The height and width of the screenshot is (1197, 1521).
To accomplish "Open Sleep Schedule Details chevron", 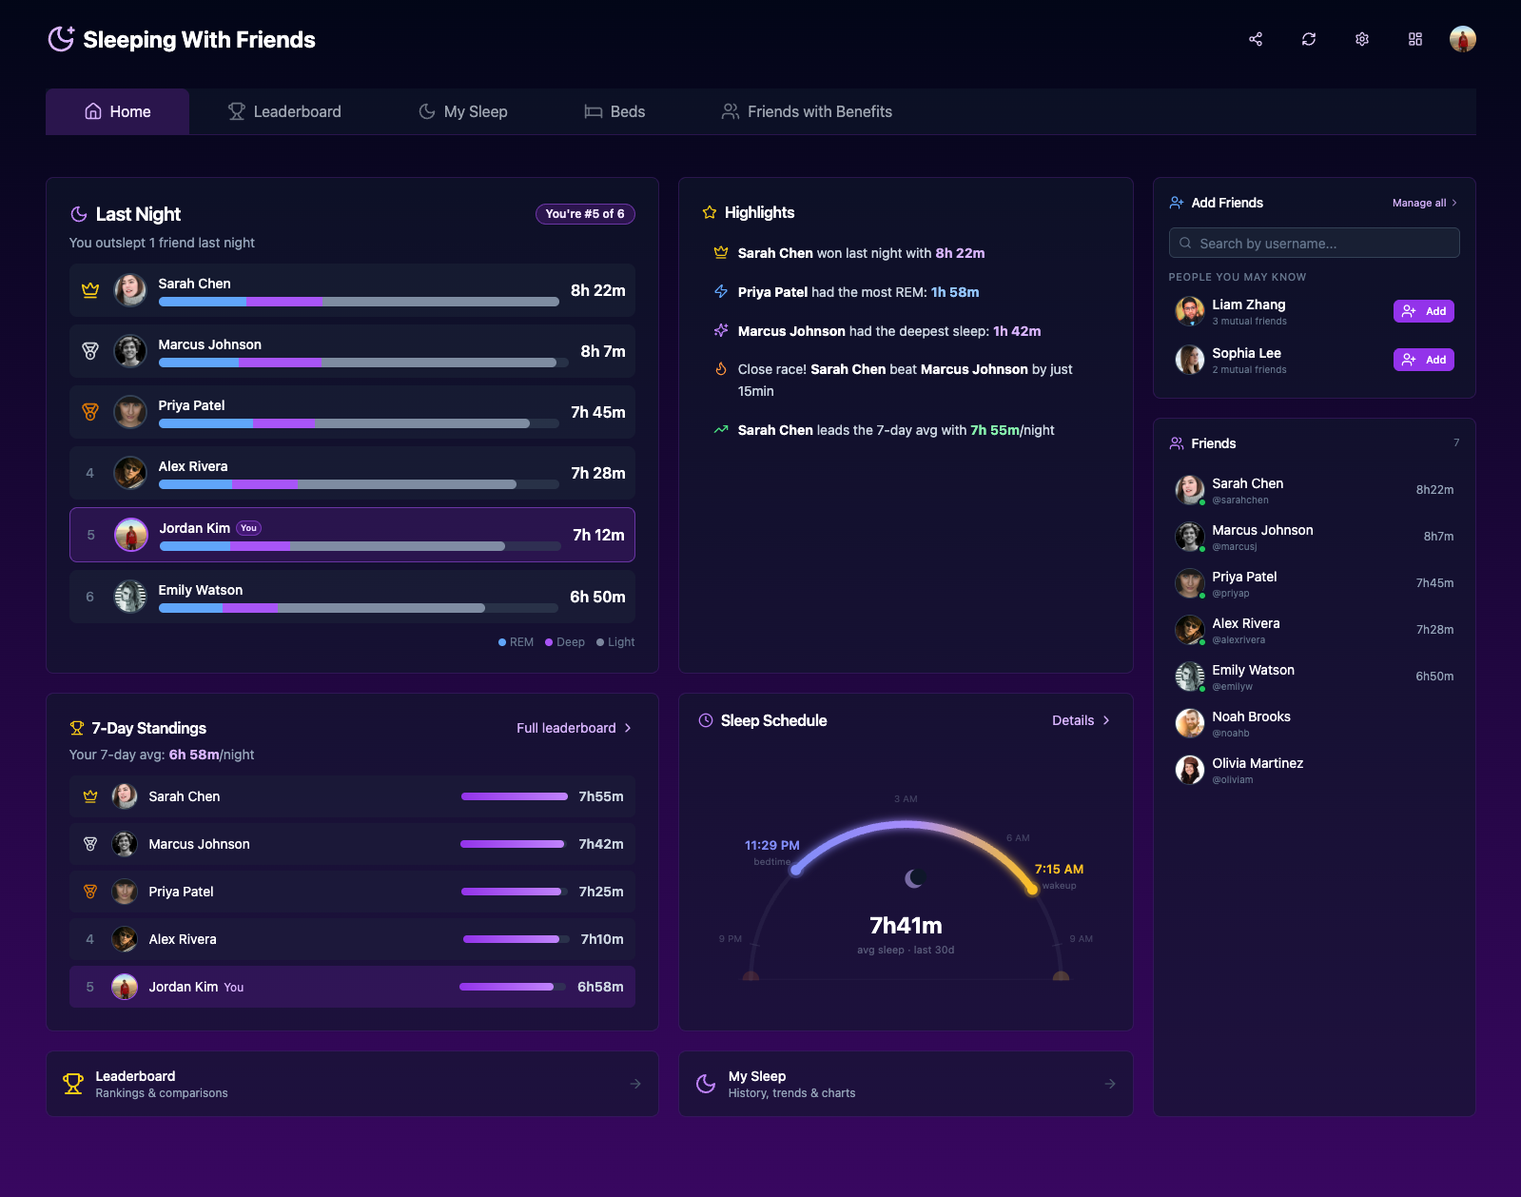I will (1105, 720).
